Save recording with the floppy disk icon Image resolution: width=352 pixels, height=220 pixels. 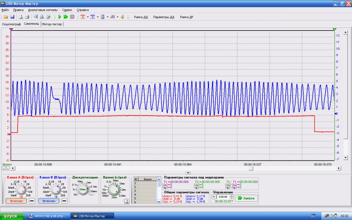(12, 17)
